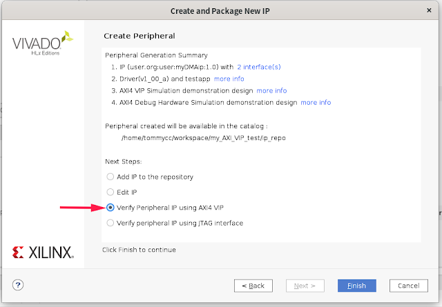Open more info for AXI4 VIP Simulation design
This screenshot has height=307, width=442.
271,90
